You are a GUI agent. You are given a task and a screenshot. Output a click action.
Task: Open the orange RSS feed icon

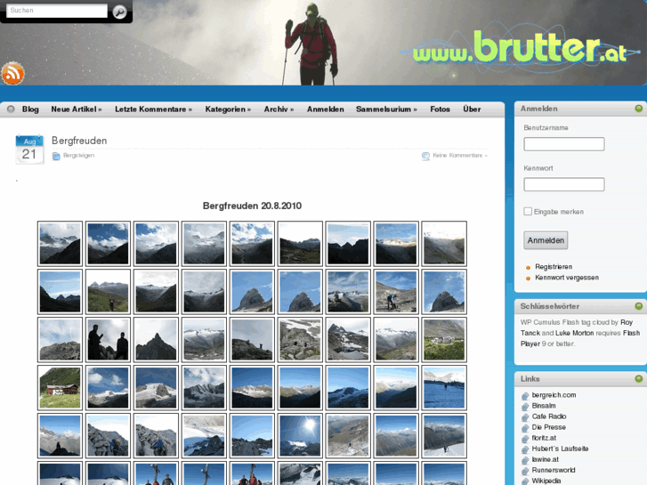[12, 74]
